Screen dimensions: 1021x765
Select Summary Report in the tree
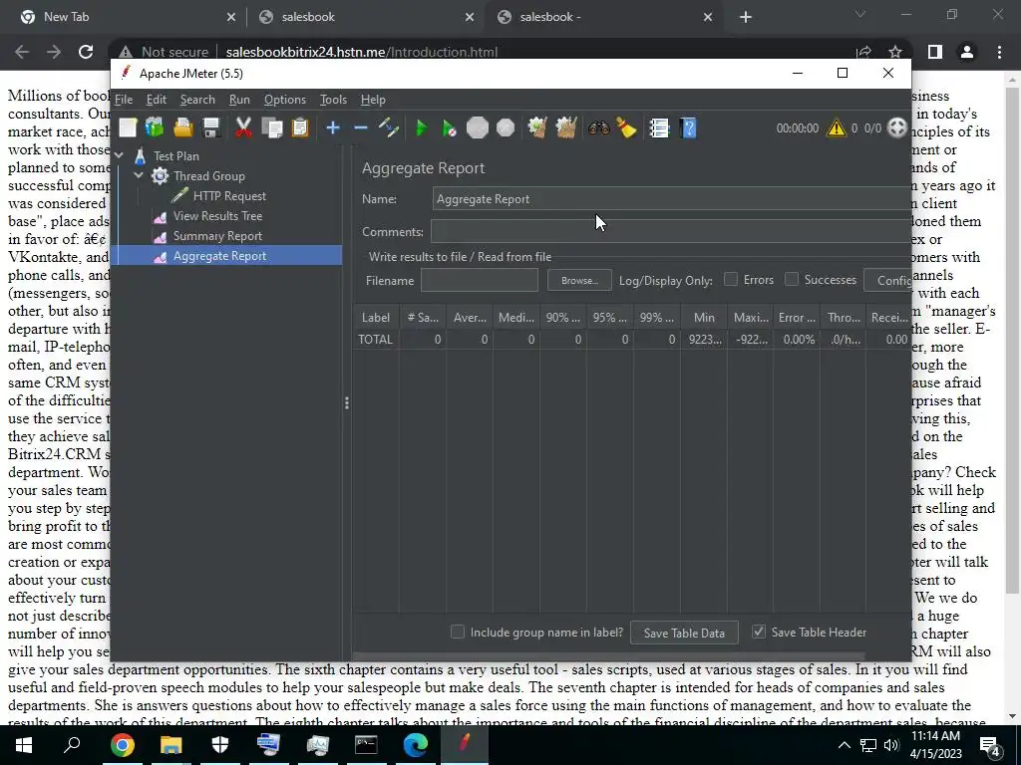coord(217,236)
